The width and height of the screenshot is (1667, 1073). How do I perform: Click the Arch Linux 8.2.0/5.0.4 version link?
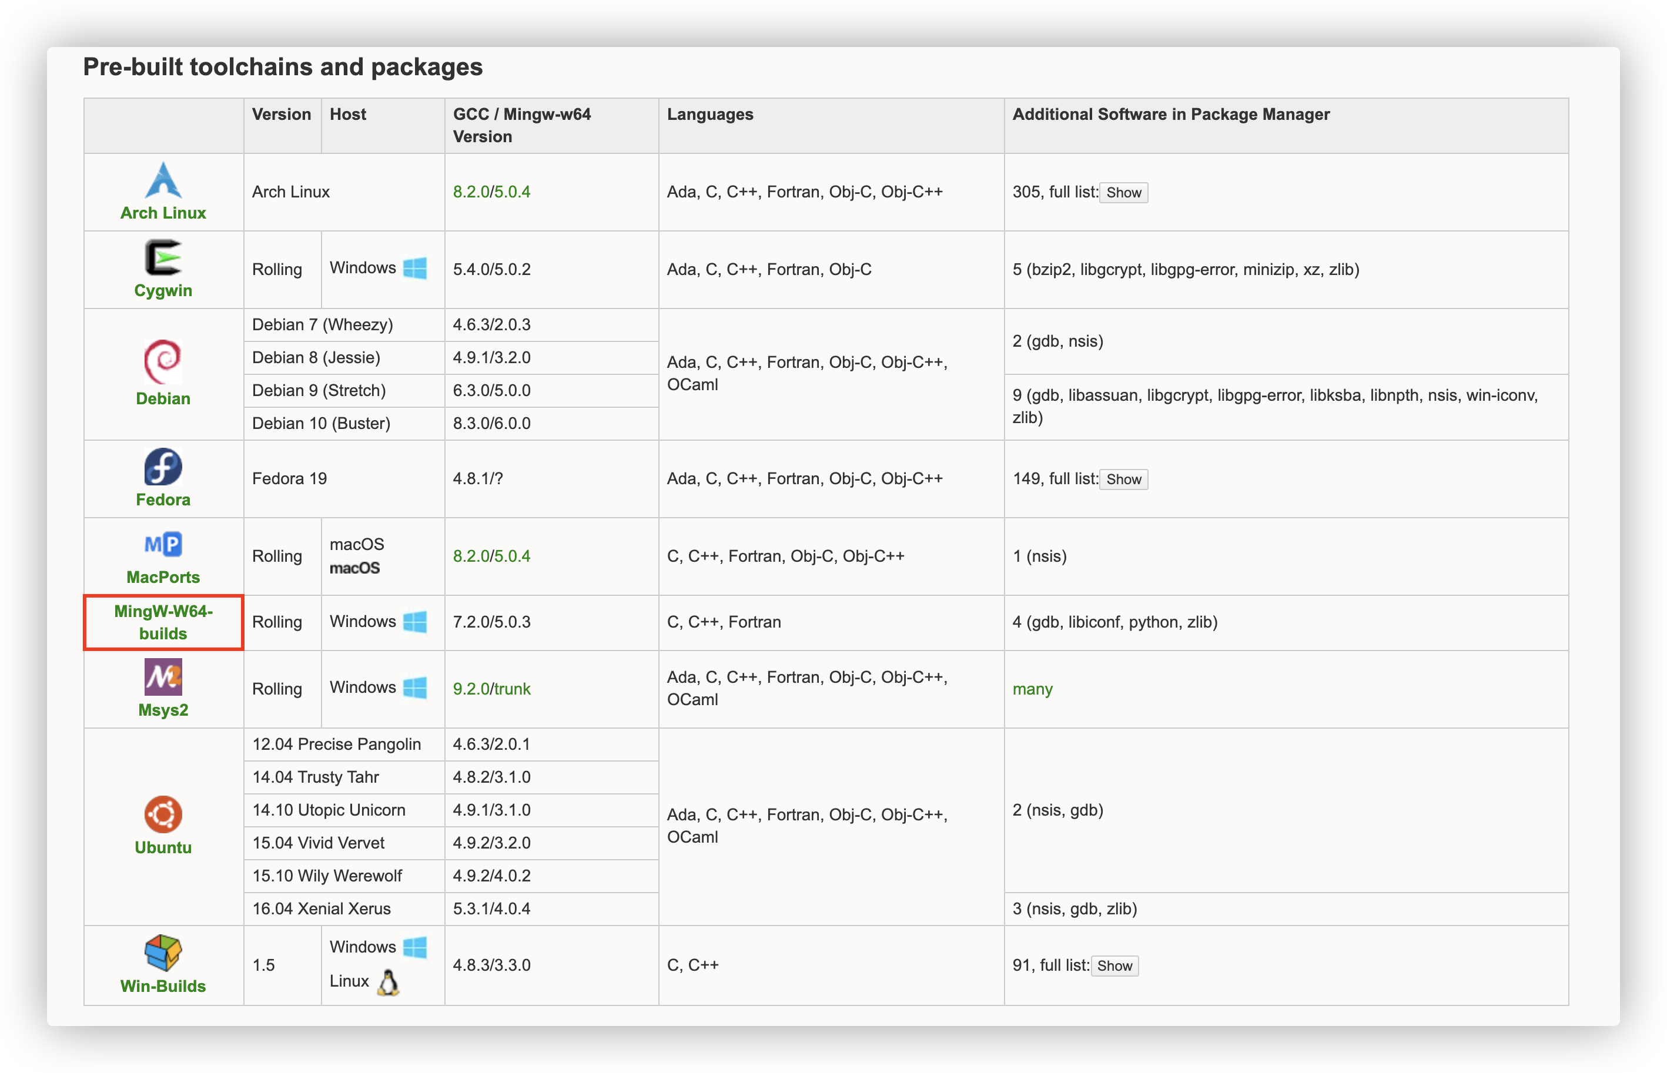click(x=491, y=192)
